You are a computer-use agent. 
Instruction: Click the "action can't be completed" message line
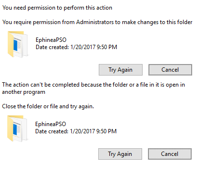(93, 85)
